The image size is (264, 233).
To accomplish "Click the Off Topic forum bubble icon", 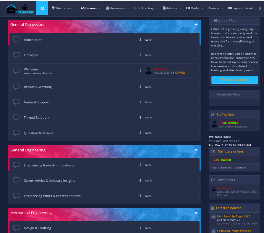I will click(x=16, y=55).
